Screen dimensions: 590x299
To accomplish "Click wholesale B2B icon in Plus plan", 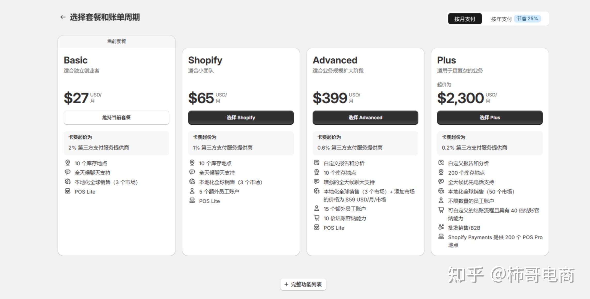I will pos(441,227).
